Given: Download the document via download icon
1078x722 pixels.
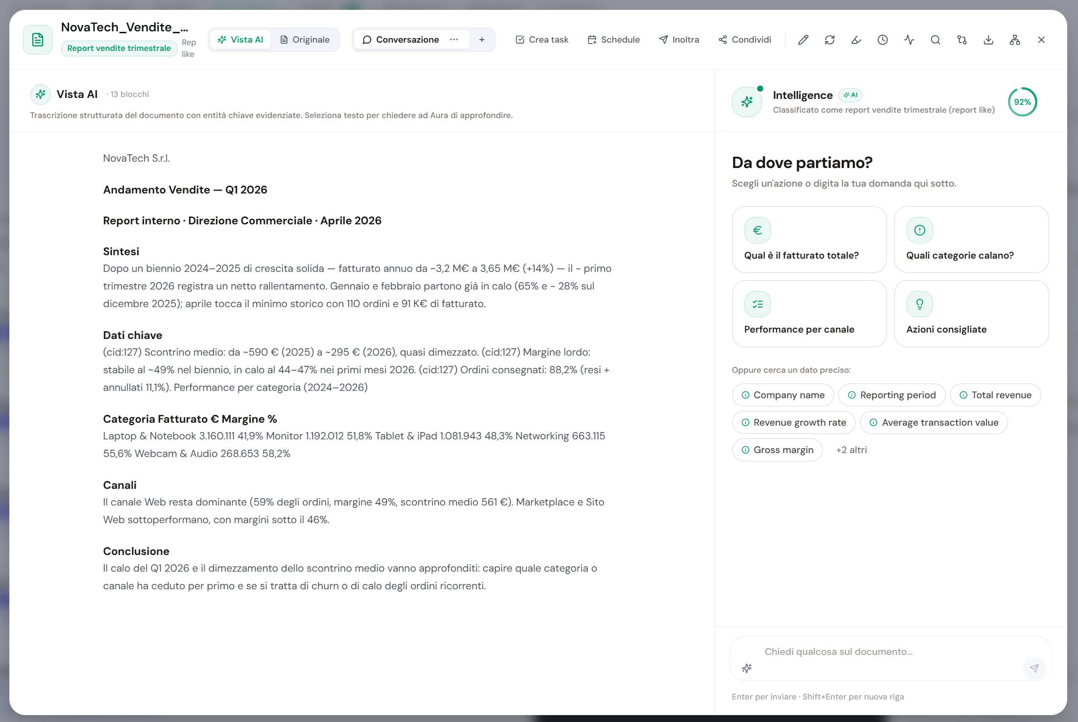Looking at the screenshot, I should point(988,40).
